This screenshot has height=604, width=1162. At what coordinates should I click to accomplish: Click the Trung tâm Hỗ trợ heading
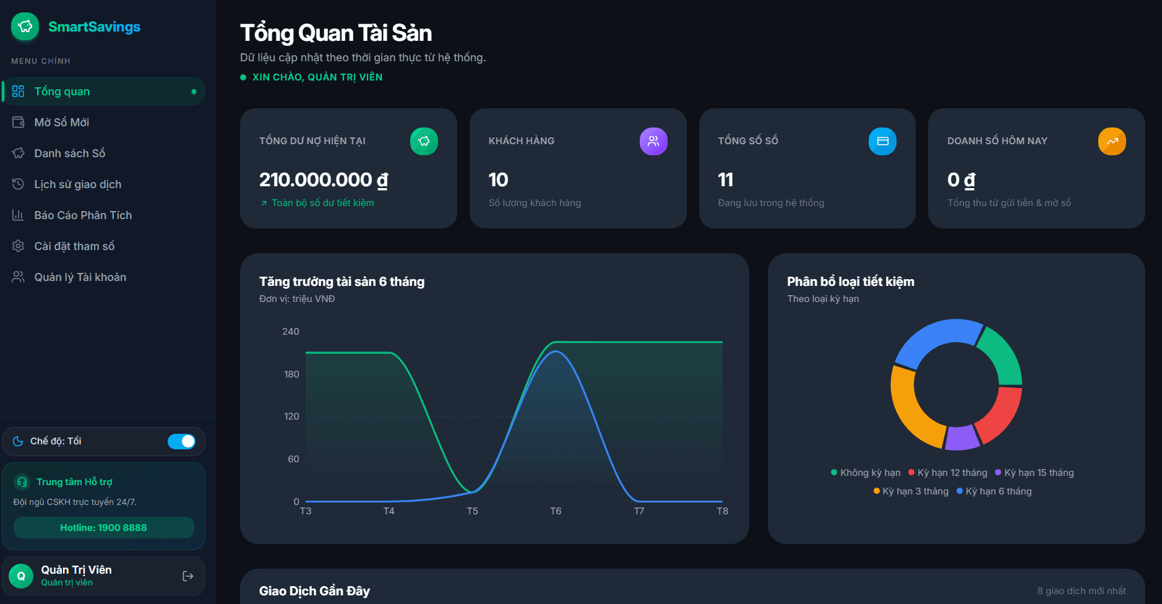(x=74, y=482)
